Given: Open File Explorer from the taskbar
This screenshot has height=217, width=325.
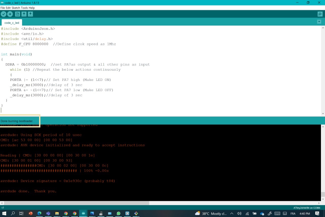Looking at the screenshot, I should click(57, 213).
